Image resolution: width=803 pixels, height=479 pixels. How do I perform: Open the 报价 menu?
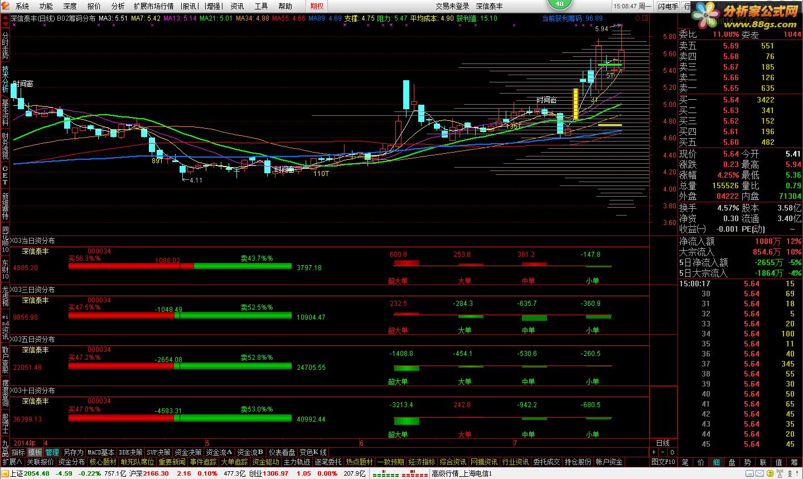click(94, 6)
